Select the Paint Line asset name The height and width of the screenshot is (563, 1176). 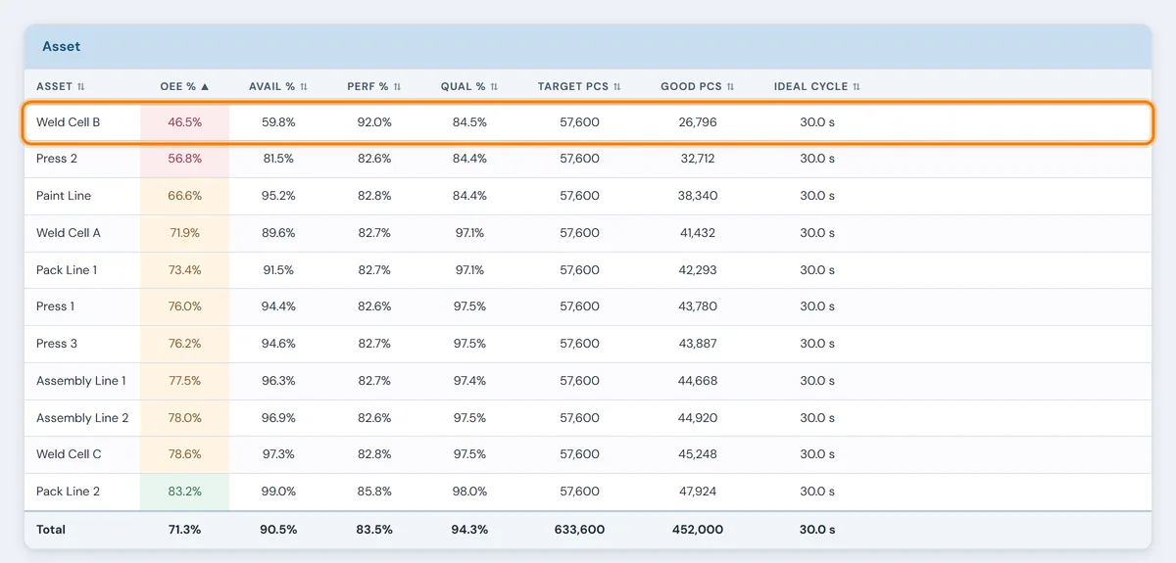coord(64,196)
